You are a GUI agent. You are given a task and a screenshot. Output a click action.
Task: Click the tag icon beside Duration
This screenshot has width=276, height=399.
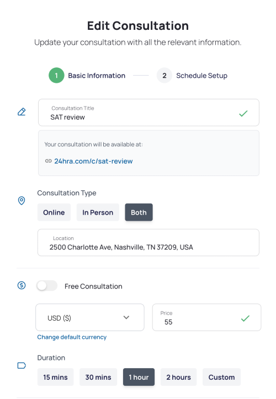click(x=22, y=366)
